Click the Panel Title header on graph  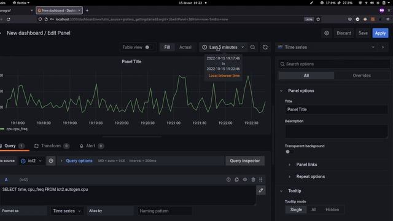131,61
